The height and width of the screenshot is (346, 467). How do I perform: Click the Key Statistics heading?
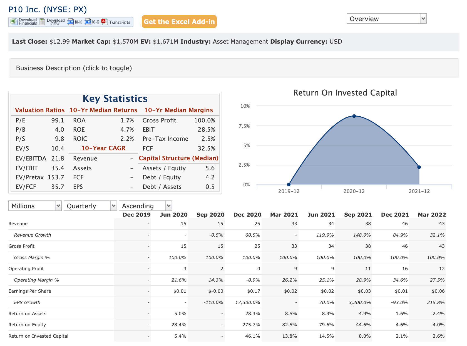coord(115,99)
